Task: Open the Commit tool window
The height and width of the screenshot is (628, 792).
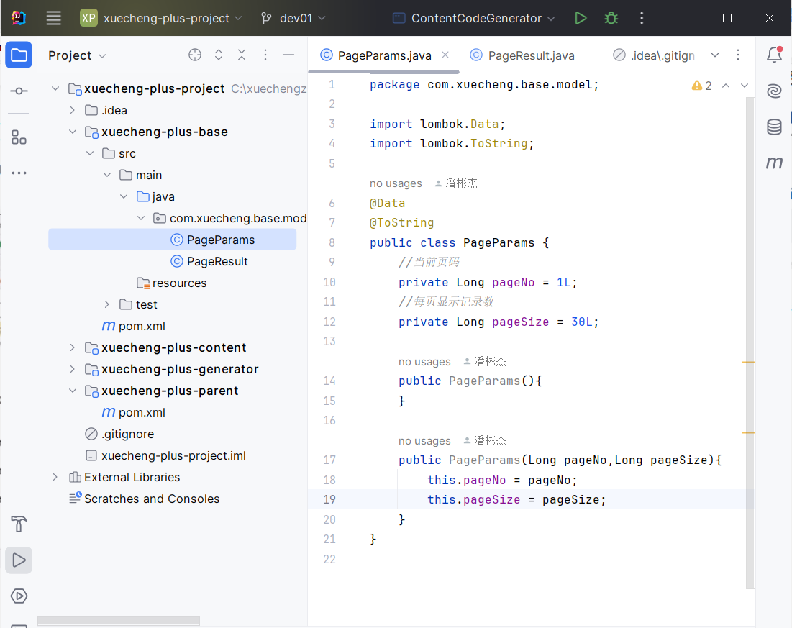Action: pos(19,91)
